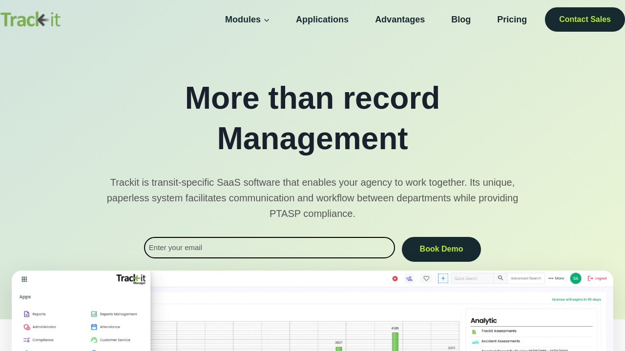Screen dimensions: 625x351
Task: Expand the Modules dropdown chevron
Action: 267,20
